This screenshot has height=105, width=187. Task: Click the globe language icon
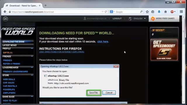click(130, 19)
